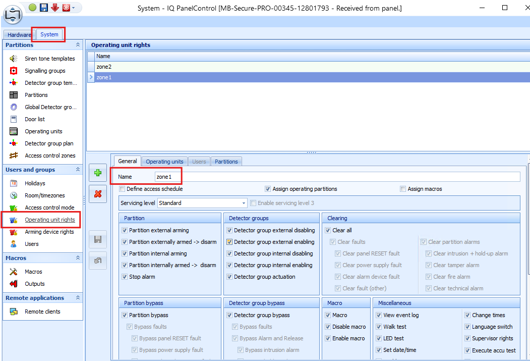Toggle Assign macros checkbox
530x361 pixels.
pos(403,189)
